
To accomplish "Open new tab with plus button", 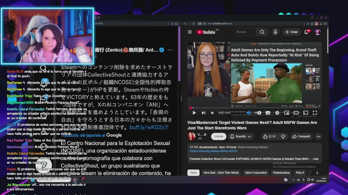I will (x=99, y=18).
